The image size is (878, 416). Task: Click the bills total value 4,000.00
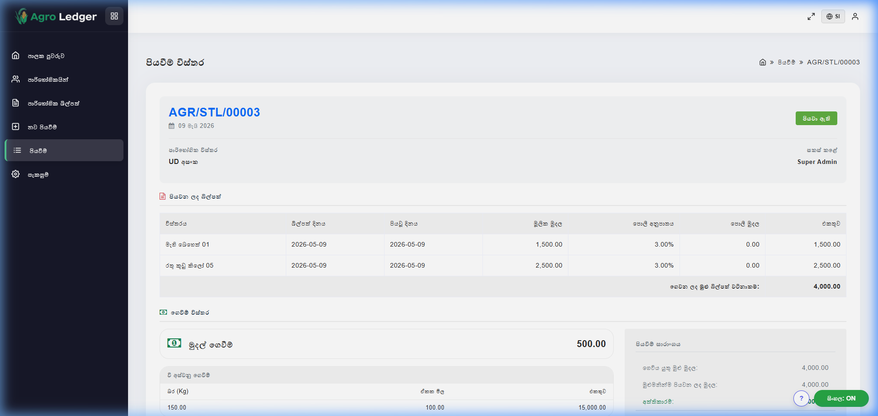pyautogui.click(x=827, y=286)
